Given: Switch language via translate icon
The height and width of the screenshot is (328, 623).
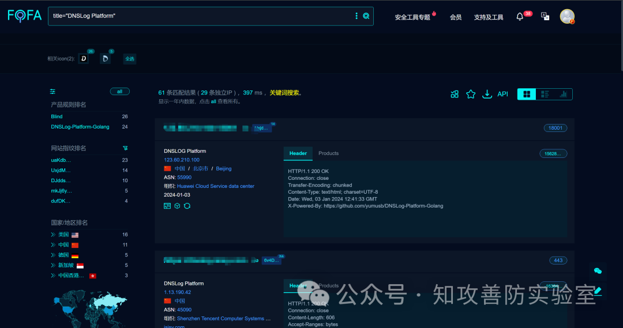Looking at the screenshot, I should coord(545,16).
